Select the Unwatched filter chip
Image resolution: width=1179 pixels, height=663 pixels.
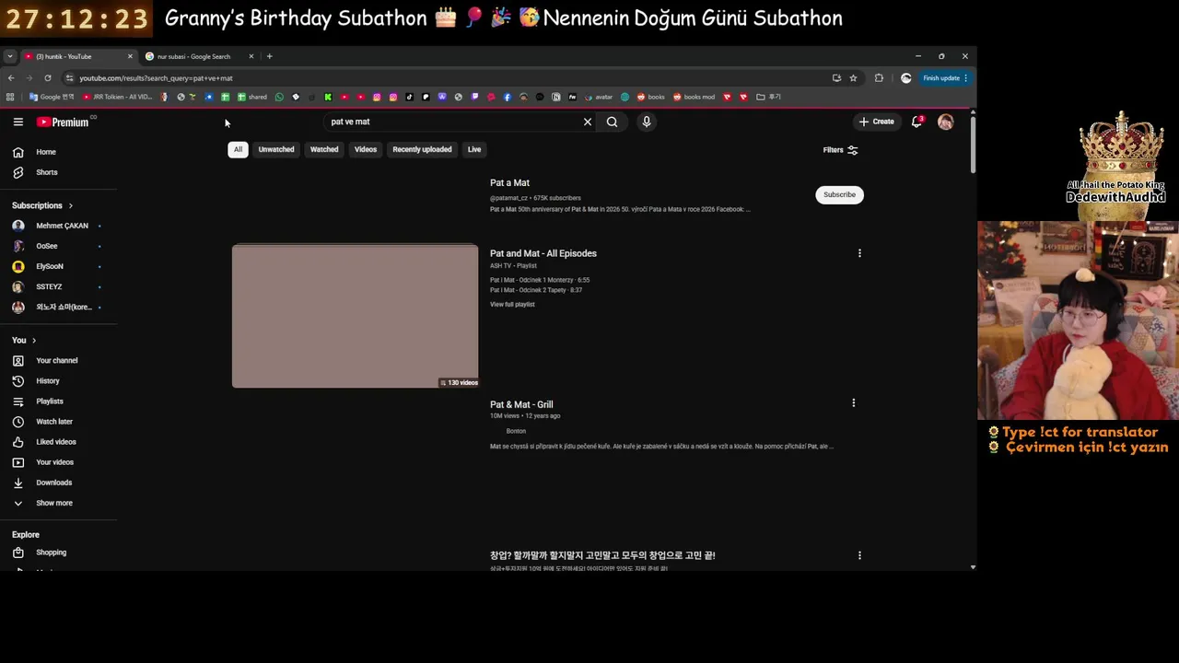tap(276, 149)
